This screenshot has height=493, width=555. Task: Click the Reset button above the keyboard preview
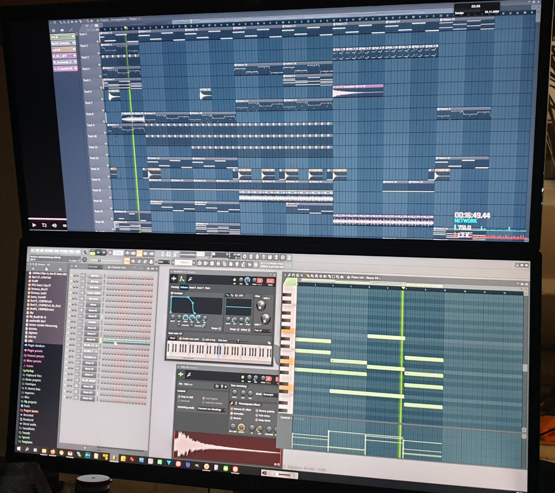[172, 339]
